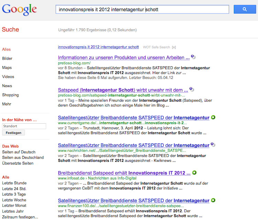Limit results to Letzter Monat
The width and height of the screenshot is (258, 219).
click(14, 206)
